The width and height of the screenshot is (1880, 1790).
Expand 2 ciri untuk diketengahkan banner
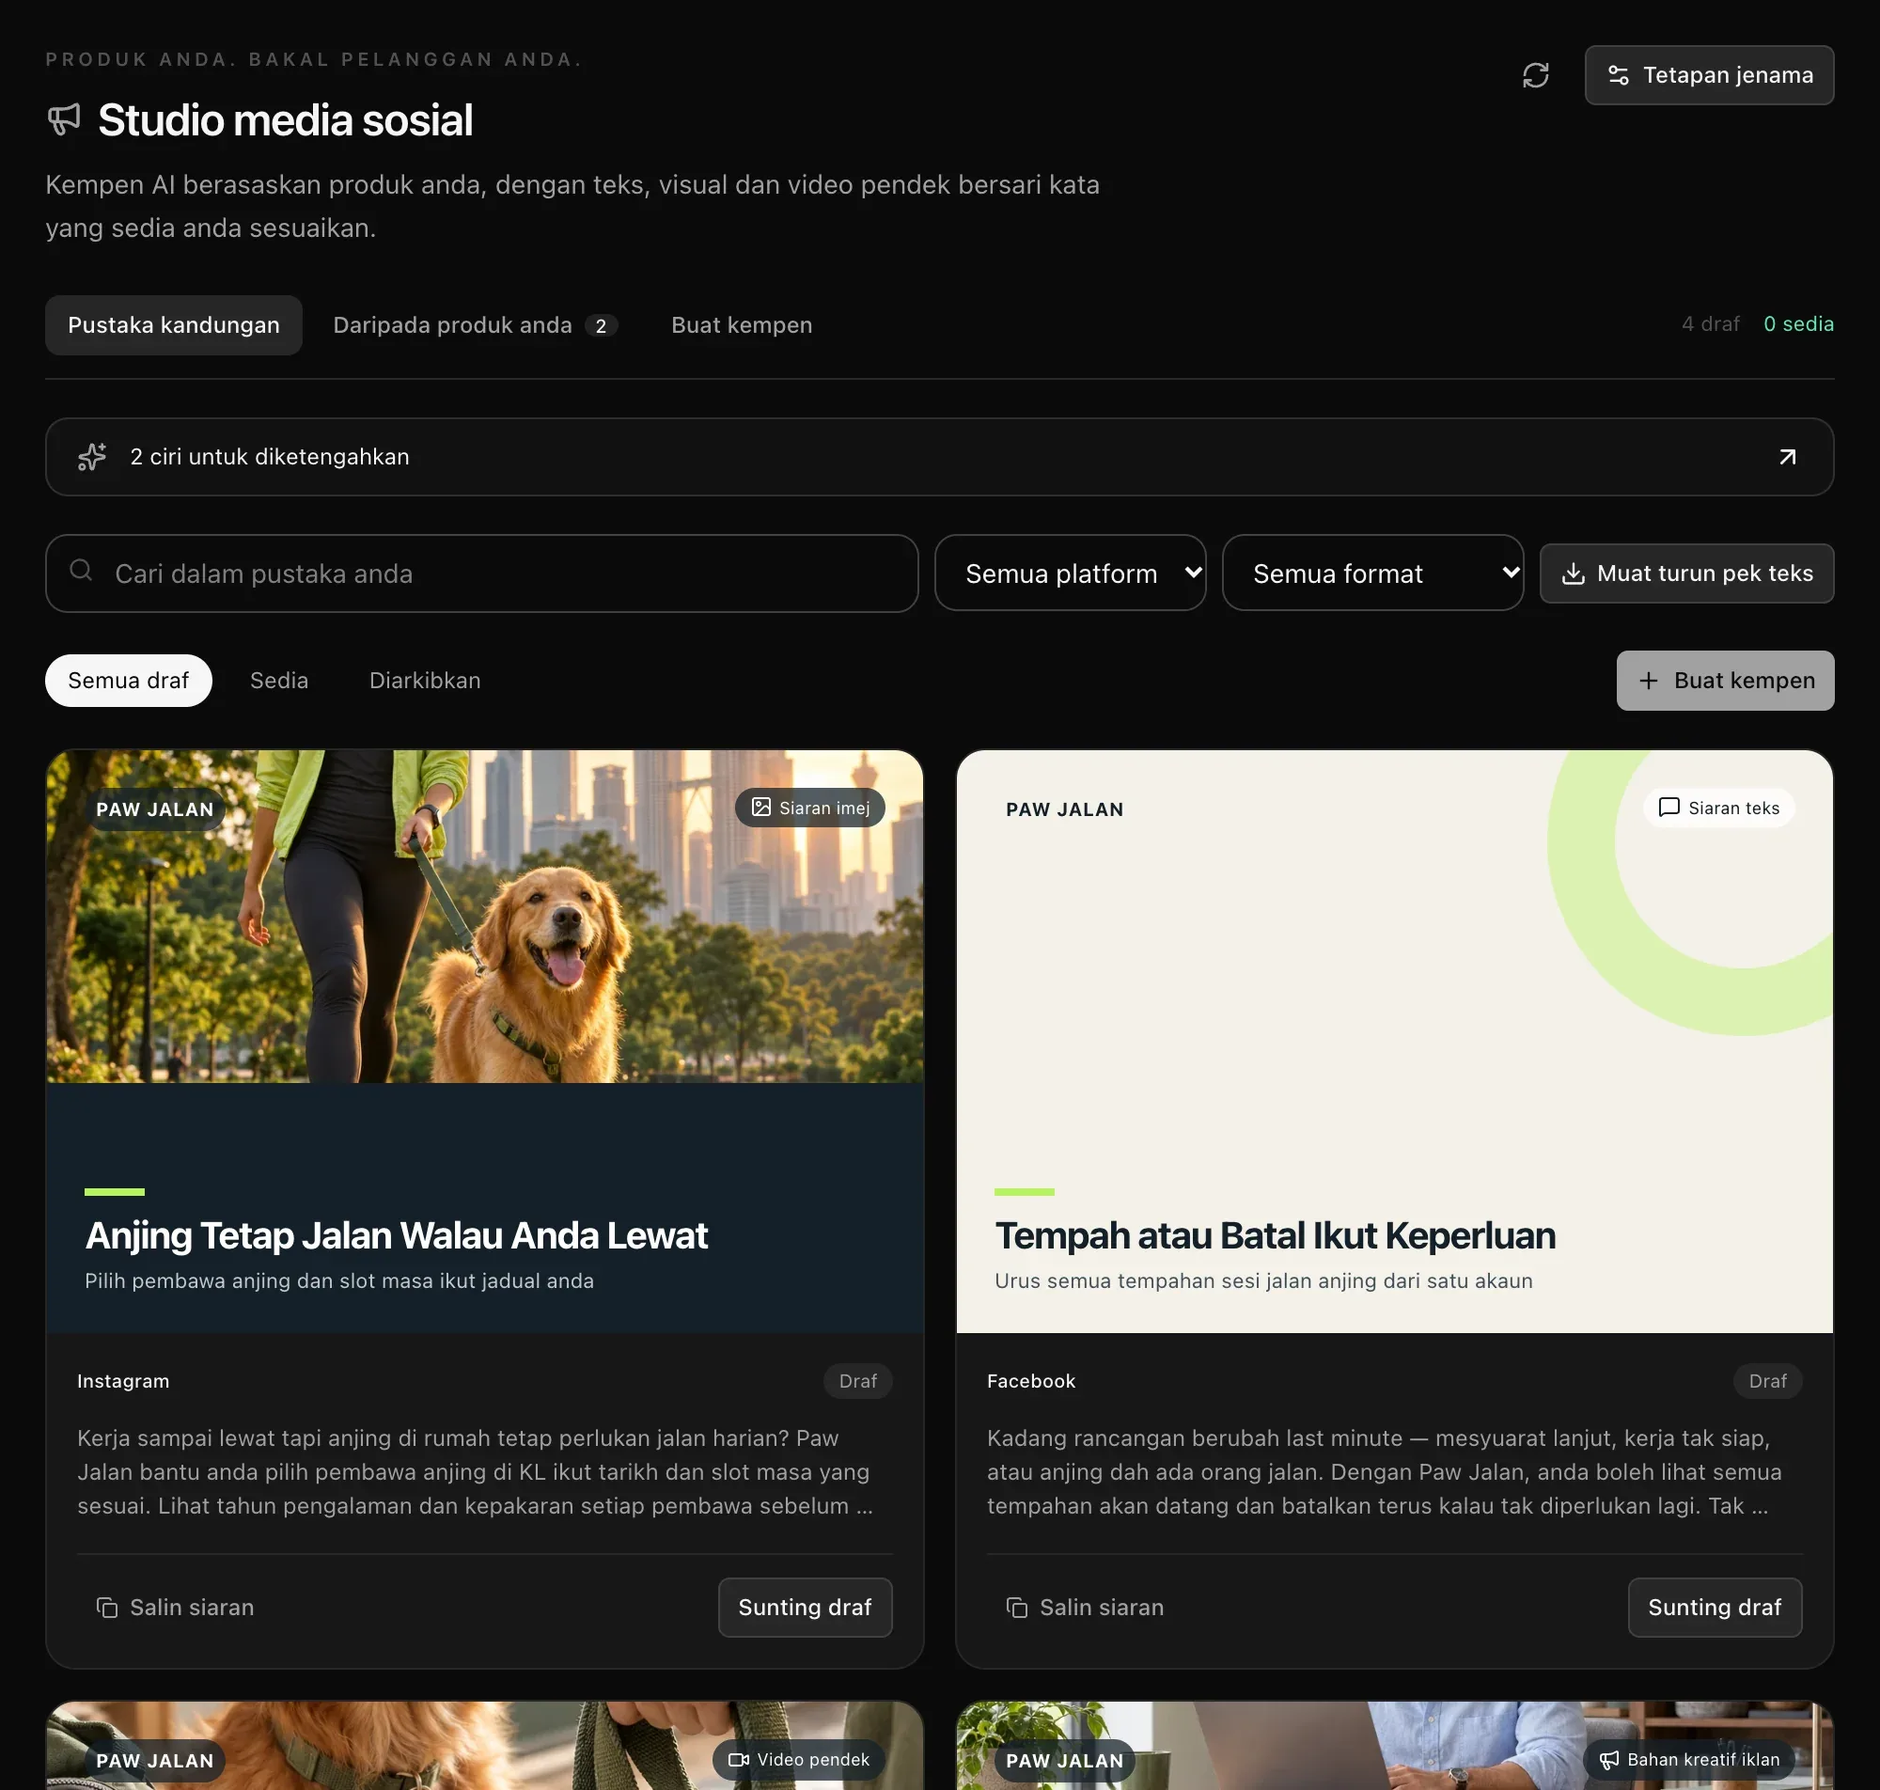[x=939, y=457]
